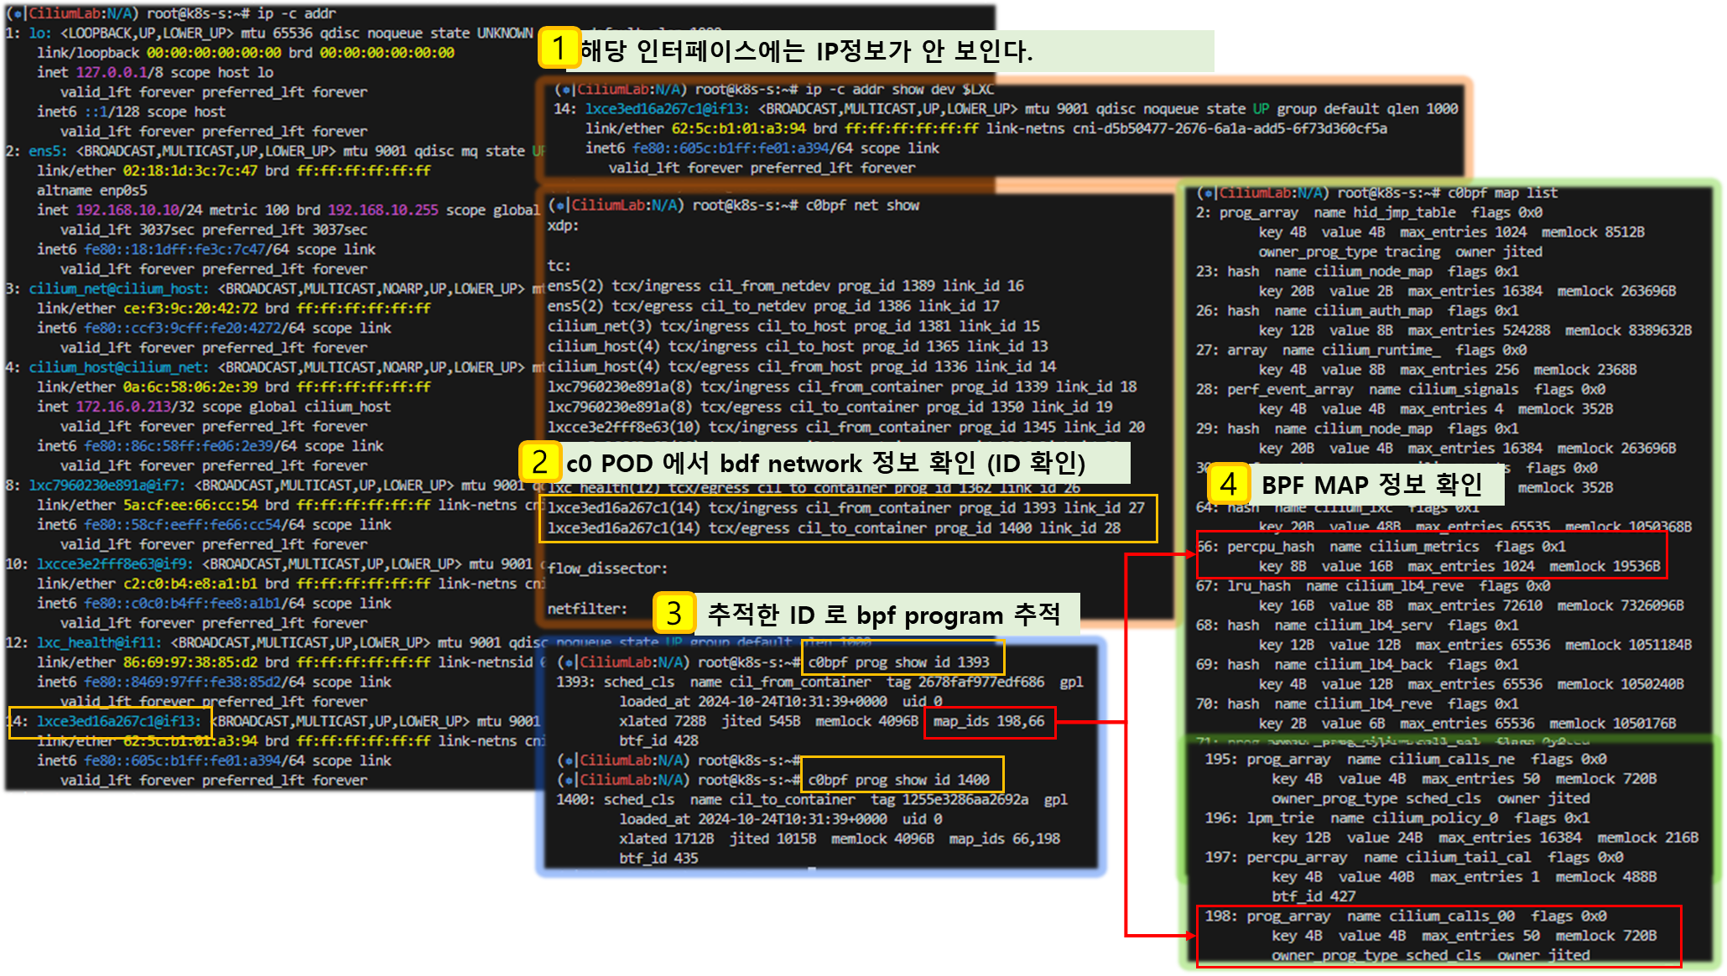
Task: Click the tcx/egress cil_to_container prog_id 1400 line
Action: tap(834, 528)
